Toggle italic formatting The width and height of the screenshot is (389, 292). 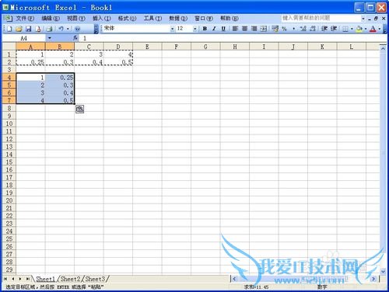(214, 29)
